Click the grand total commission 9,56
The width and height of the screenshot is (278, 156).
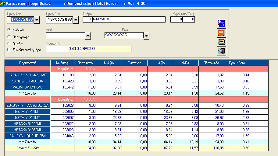coord(237,148)
